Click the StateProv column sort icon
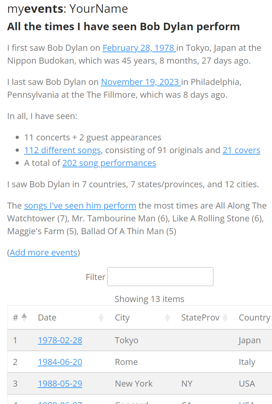The height and width of the screenshot is (404, 272). pyautogui.click(x=225, y=318)
